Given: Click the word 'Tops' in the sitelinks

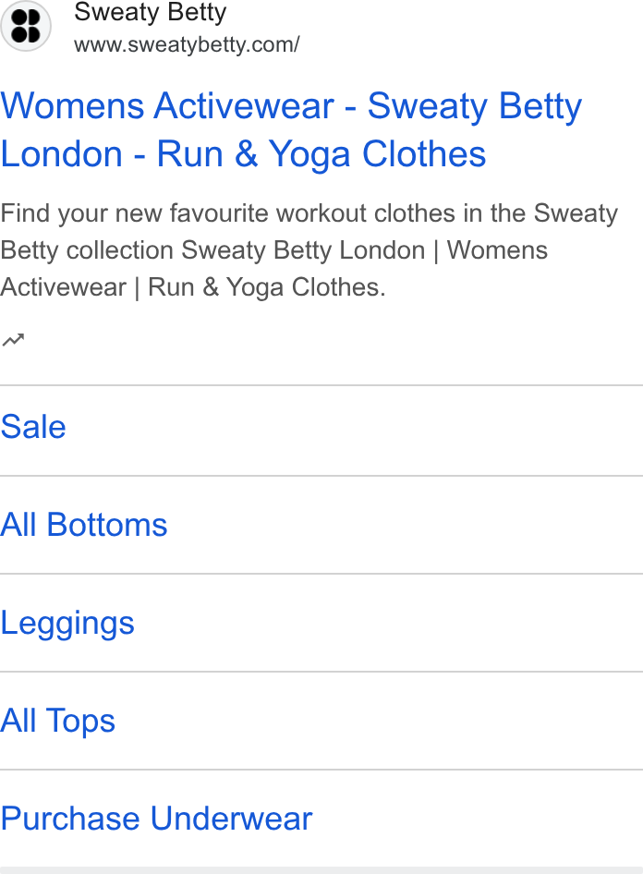Looking at the screenshot, I should 80,722.
